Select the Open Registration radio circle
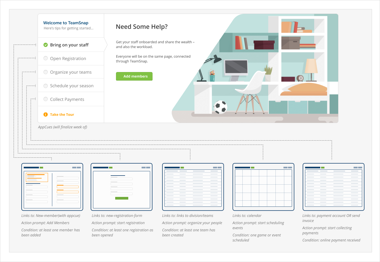Screen dimensions: 380x262 (46, 58)
